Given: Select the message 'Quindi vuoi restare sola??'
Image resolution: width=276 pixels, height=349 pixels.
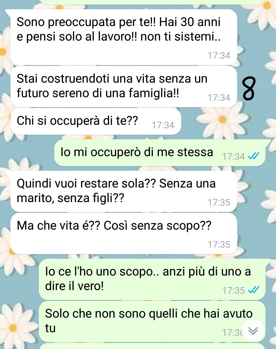Looking at the screenshot, I should (x=124, y=191).
